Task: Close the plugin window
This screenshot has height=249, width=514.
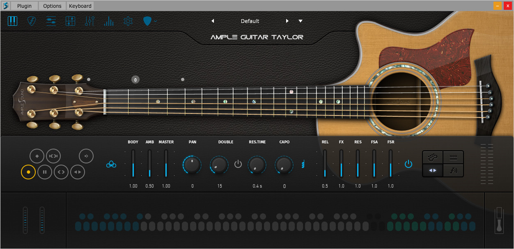Action: pos(507,6)
